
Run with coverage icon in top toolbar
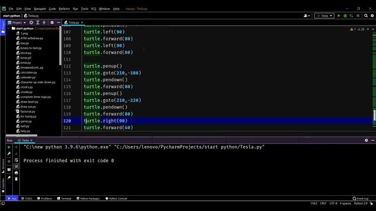(x=351, y=16)
